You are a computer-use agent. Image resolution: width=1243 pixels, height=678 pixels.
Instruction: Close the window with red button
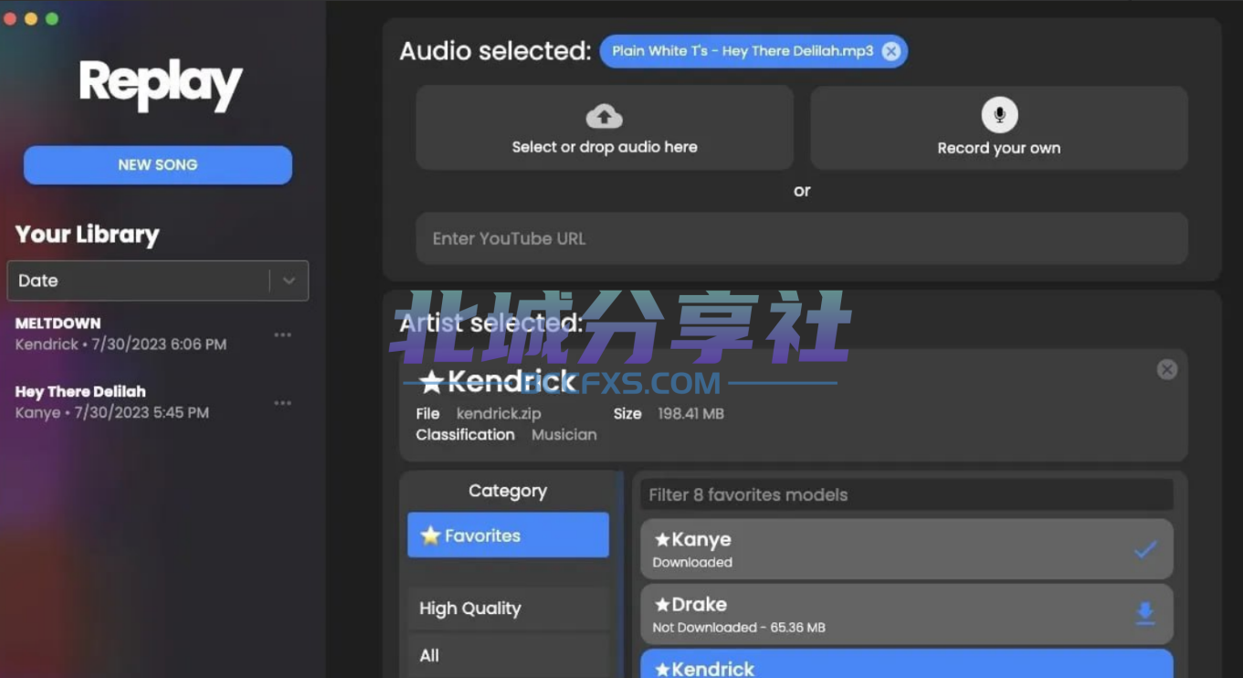click(10, 18)
